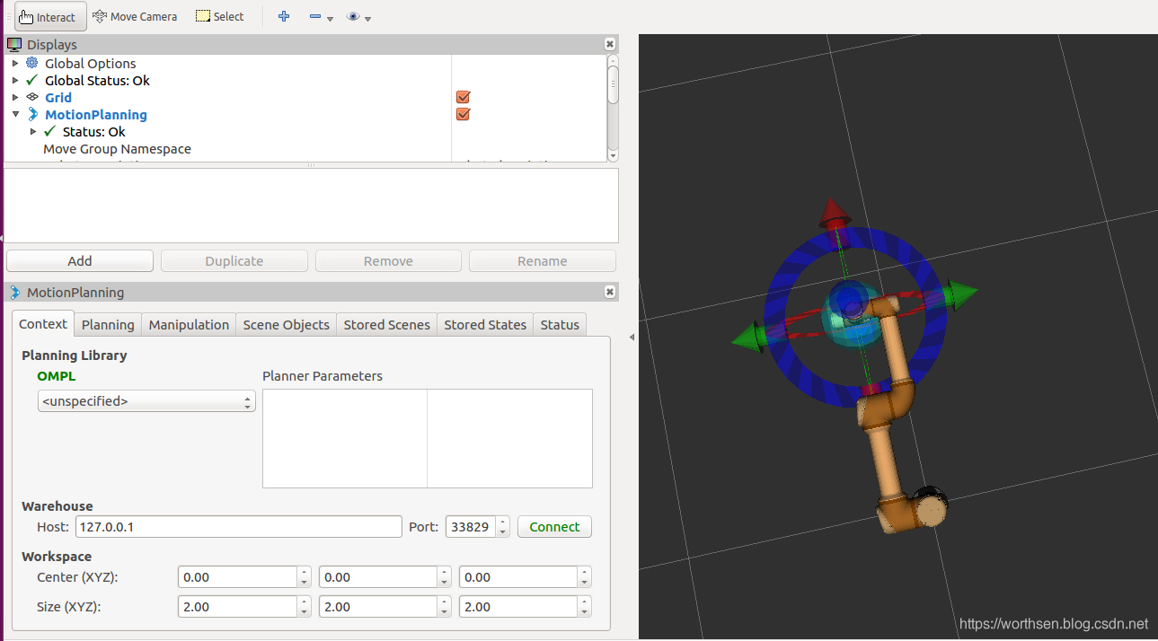The height and width of the screenshot is (641, 1158).
Task: Click the blue plus add-tool icon
Action: click(x=284, y=16)
